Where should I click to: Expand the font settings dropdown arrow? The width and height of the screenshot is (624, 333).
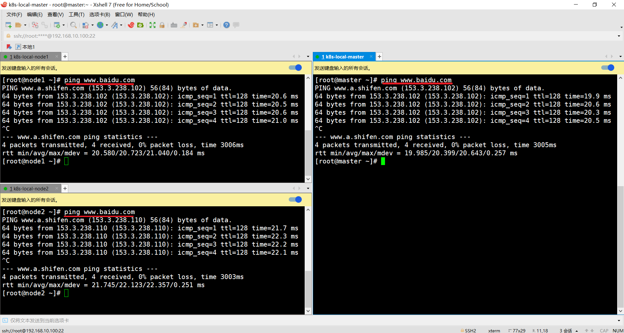(x=121, y=25)
